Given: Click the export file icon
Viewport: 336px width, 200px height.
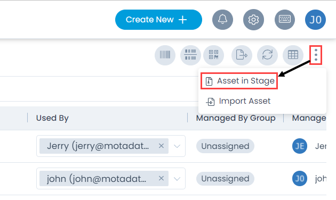Looking at the screenshot, I should pyautogui.click(x=242, y=55).
